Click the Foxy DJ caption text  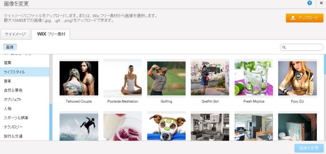(297, 101)
